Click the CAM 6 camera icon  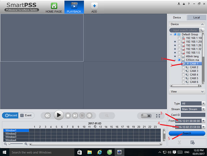point(187,82)
